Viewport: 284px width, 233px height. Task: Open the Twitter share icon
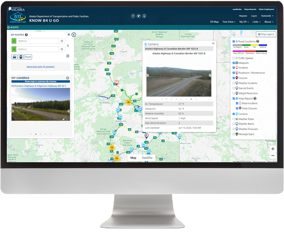tap(138, 16)
